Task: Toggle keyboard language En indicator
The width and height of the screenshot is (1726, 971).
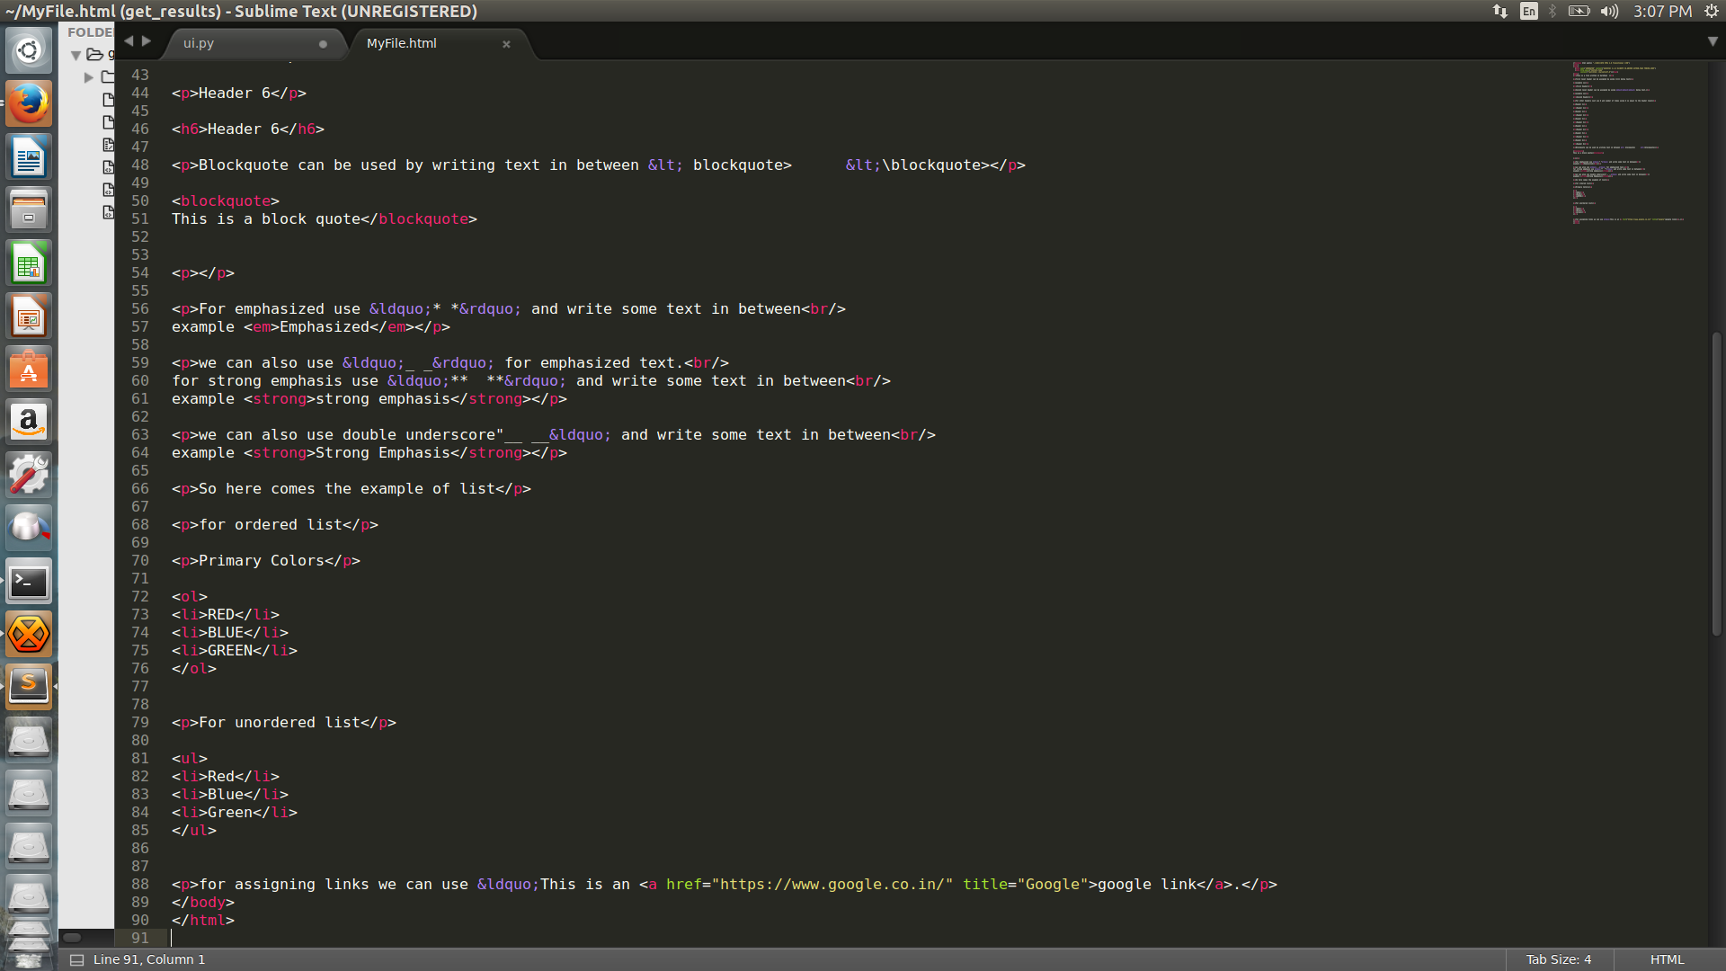Action: click(x=1528, y=11)
